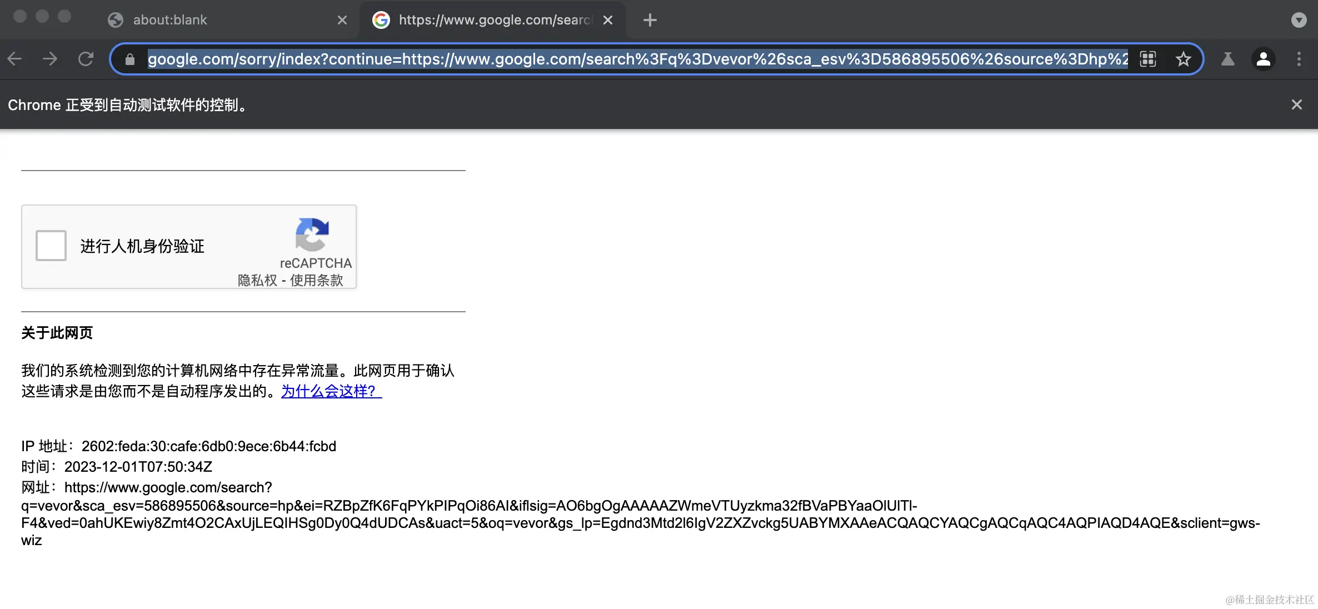Viewport: 1318px width, 609px height.
Task: Click the macOS green zoom button
Action: click(x=64, y=17)
